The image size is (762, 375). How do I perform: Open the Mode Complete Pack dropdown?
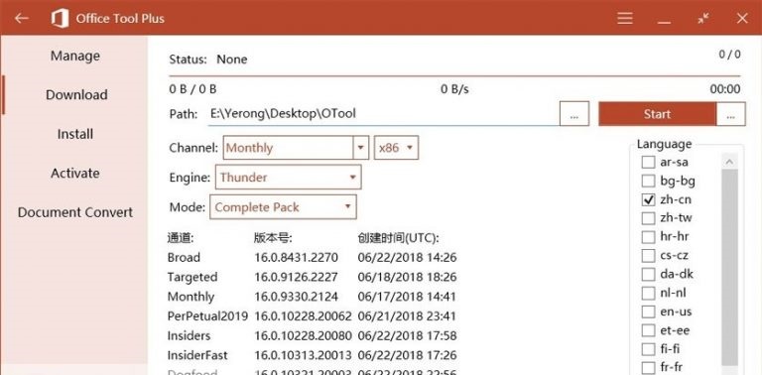(x=283, y=207)
